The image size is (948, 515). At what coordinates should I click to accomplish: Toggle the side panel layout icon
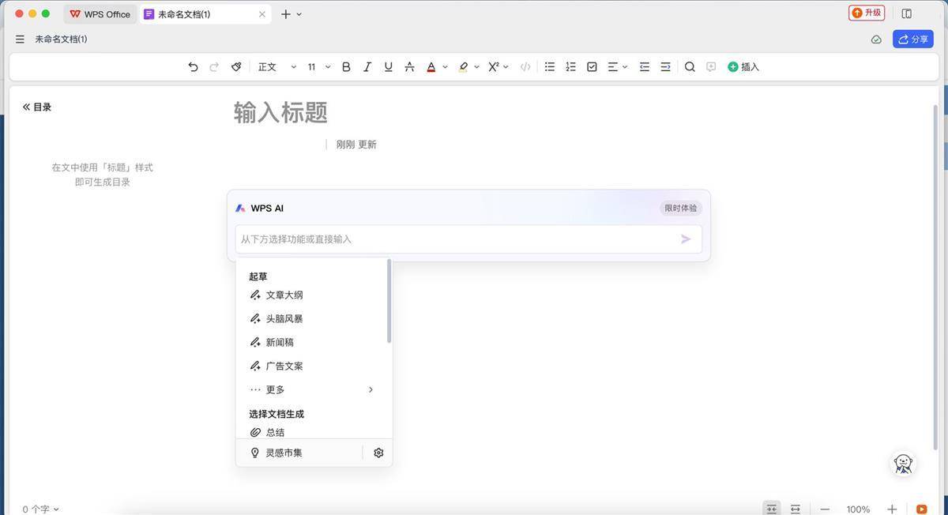click(907, 13)
